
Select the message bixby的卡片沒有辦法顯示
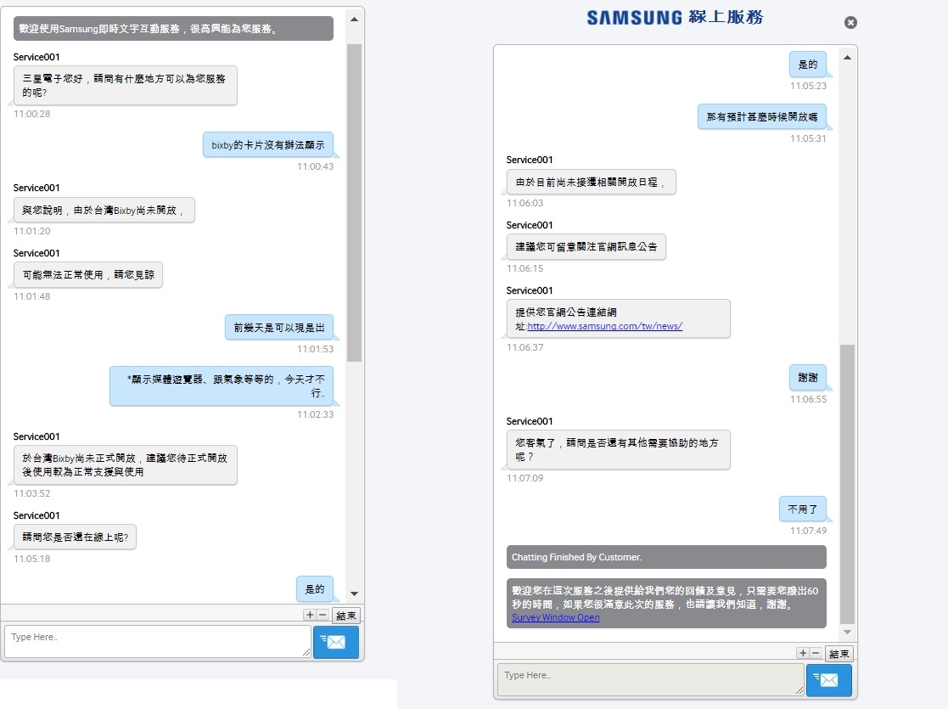[x=268, y=145]
